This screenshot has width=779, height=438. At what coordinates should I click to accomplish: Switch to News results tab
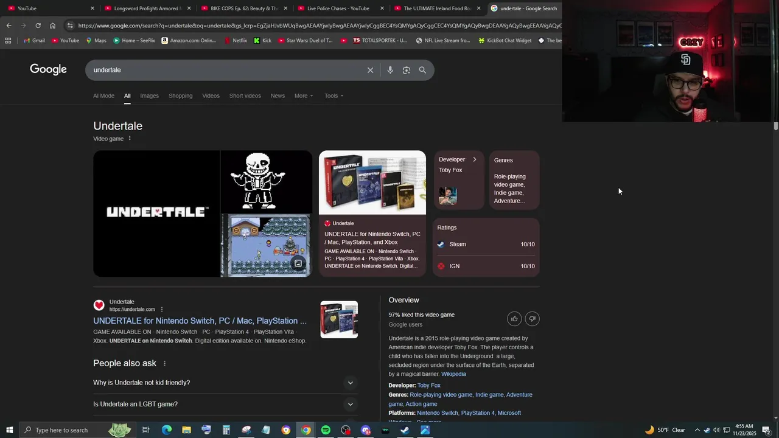(278, 96)
